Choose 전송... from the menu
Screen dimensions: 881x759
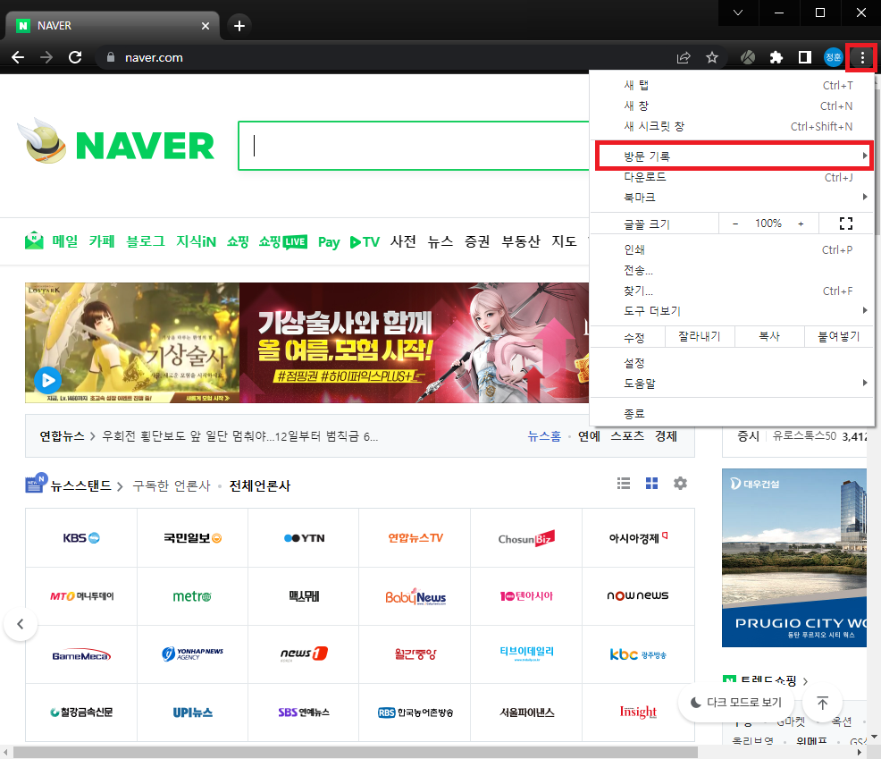click(x=732, y=270)
